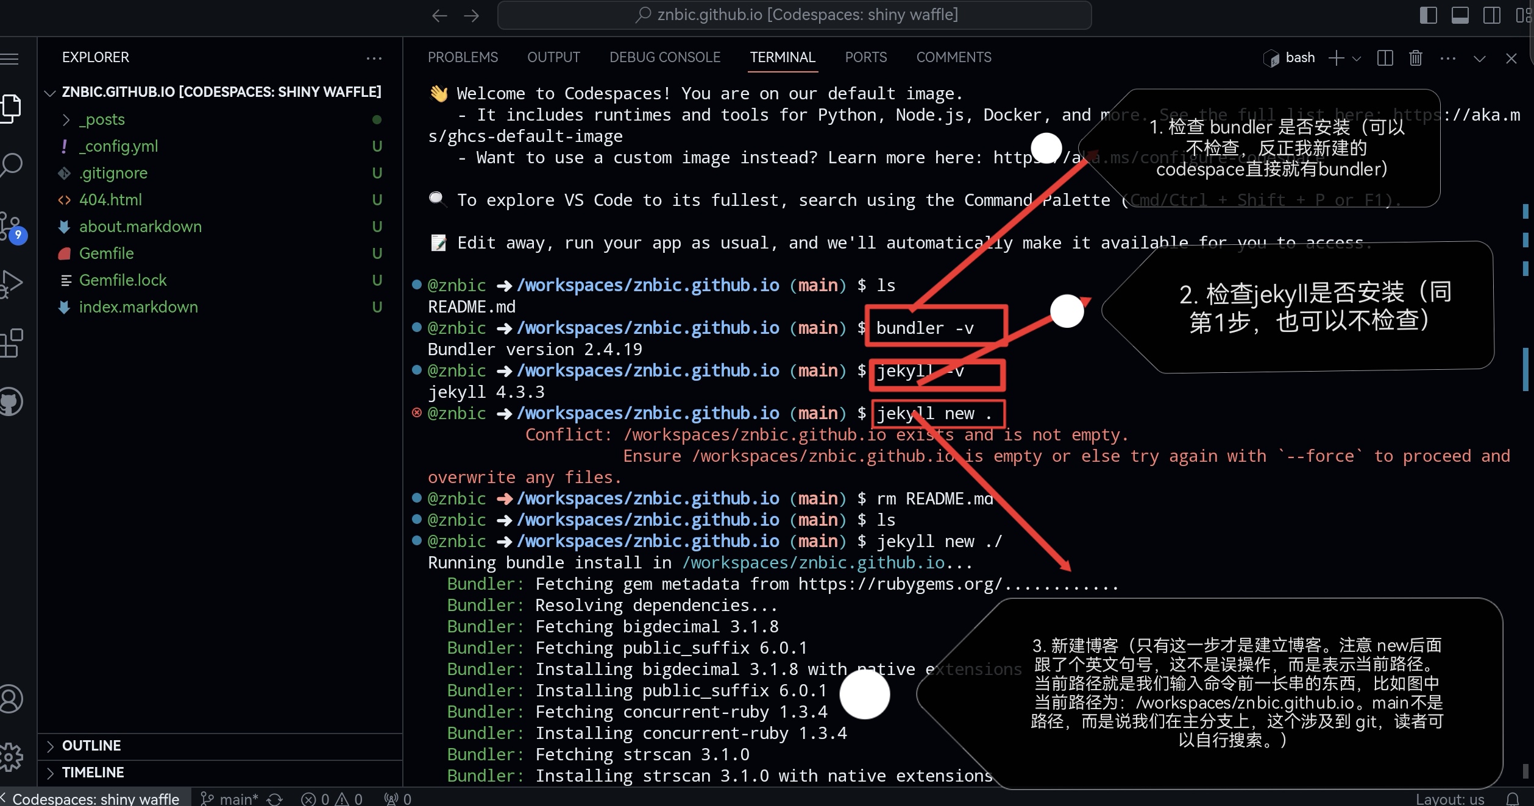The width and height of the screenshot is (1534, 806).
Task: Open the Gemfile
Action: tap(219, 253)
